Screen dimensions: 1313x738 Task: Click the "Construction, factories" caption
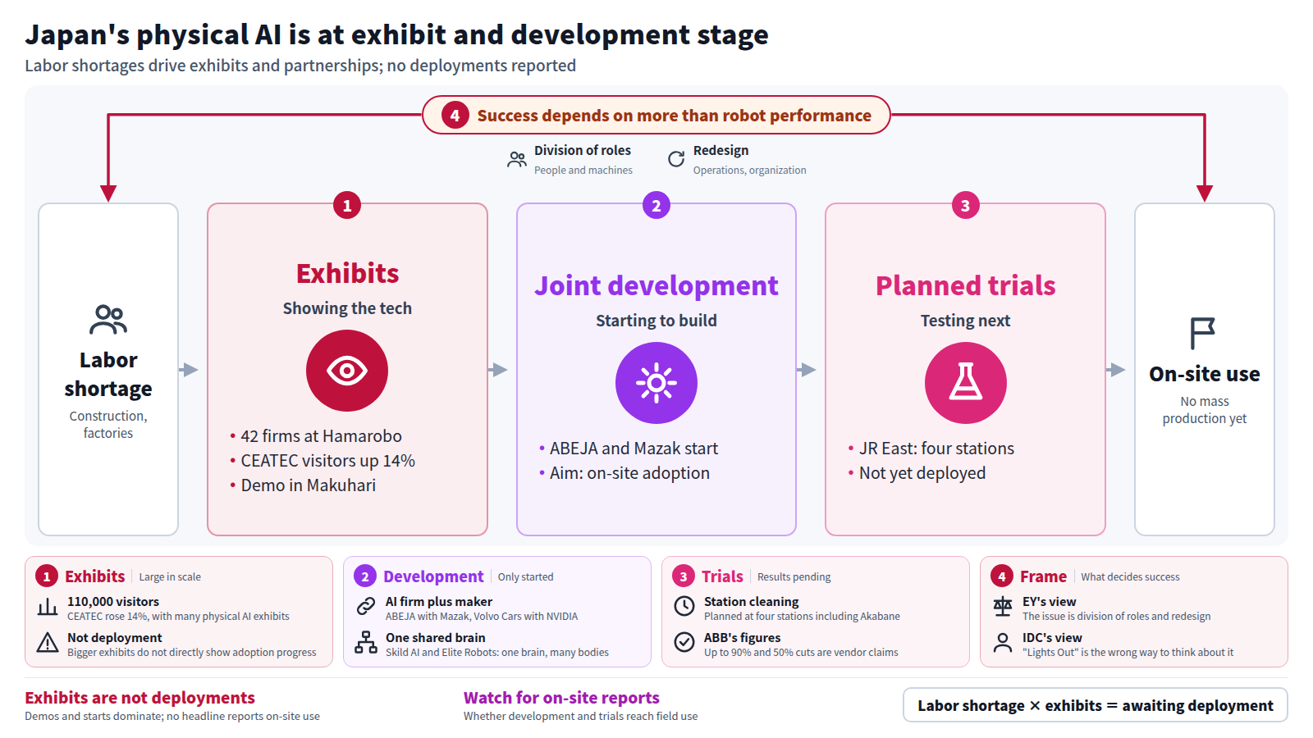point(108,425)
